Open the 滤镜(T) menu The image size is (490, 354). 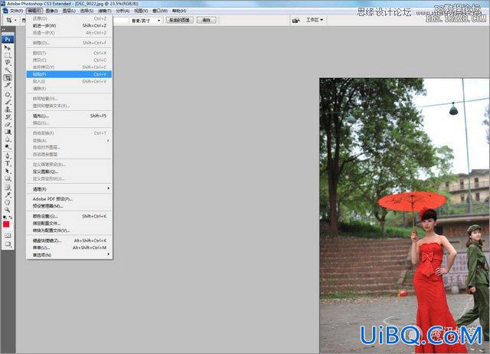click(x=105, y=11)
